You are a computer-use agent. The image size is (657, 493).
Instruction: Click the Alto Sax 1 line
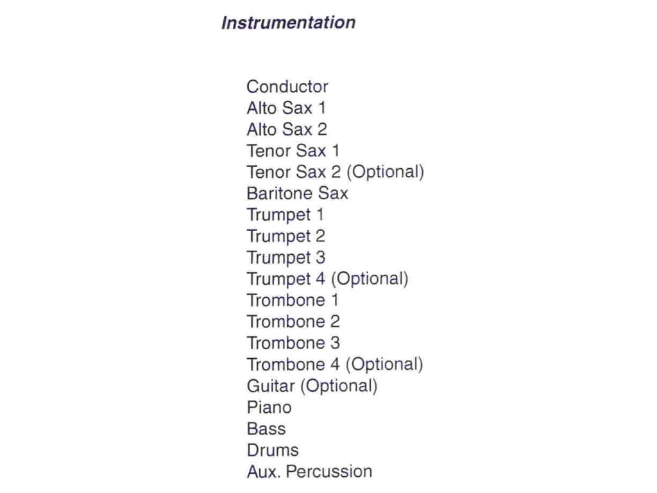pos(286,108)
